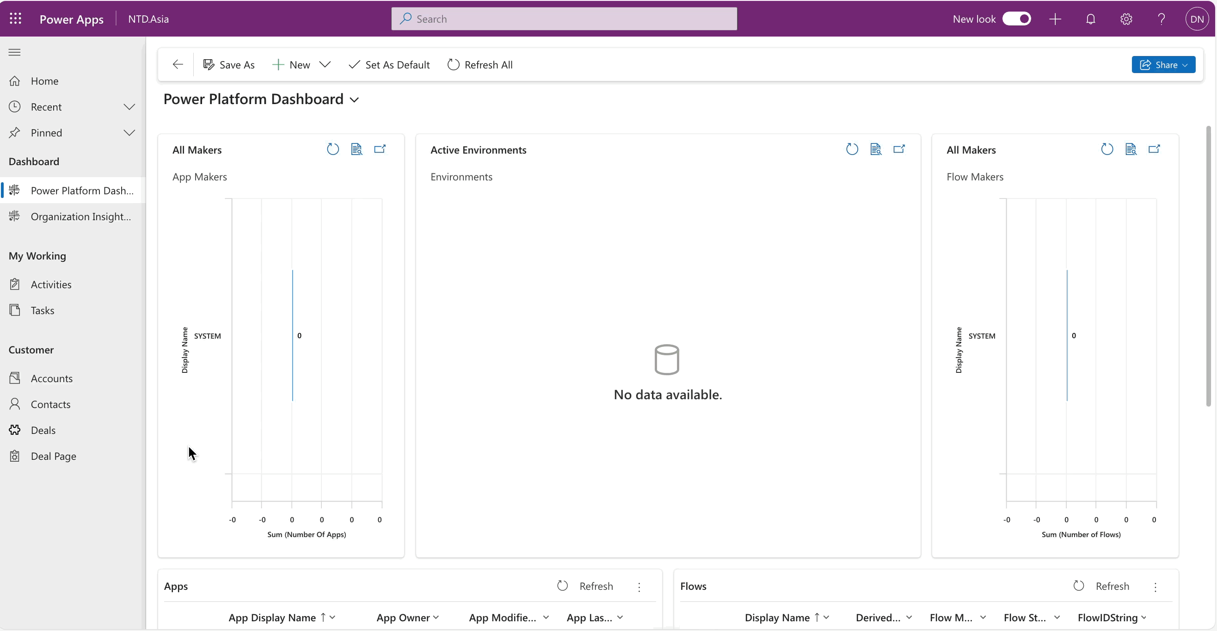Collapse the site map hamburger menu
The height and width of the screenshot is (631, 1217).
pyautogui.click(x=15, y=52)
